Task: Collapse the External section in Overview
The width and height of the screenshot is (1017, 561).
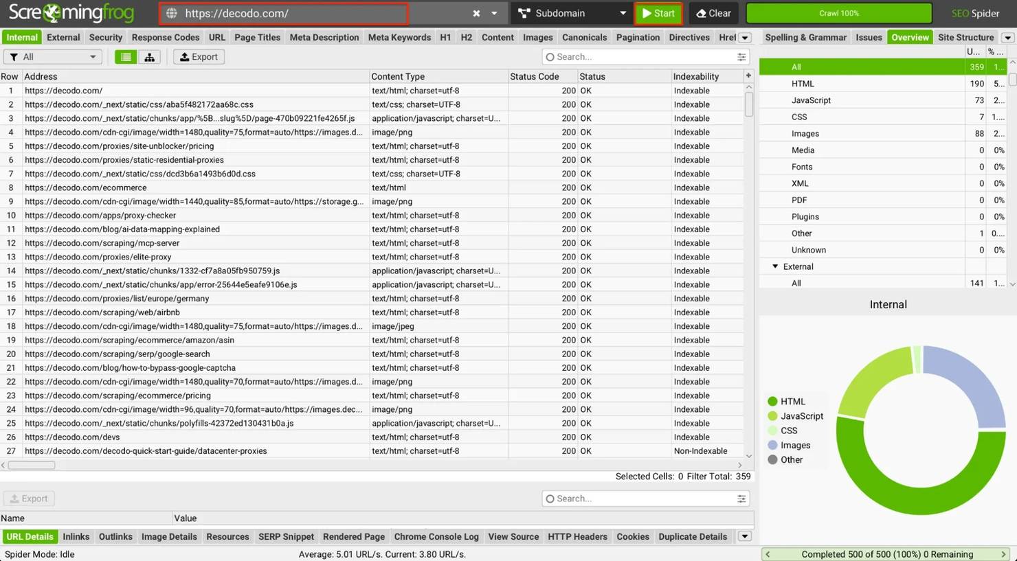Action: [775, 266]
